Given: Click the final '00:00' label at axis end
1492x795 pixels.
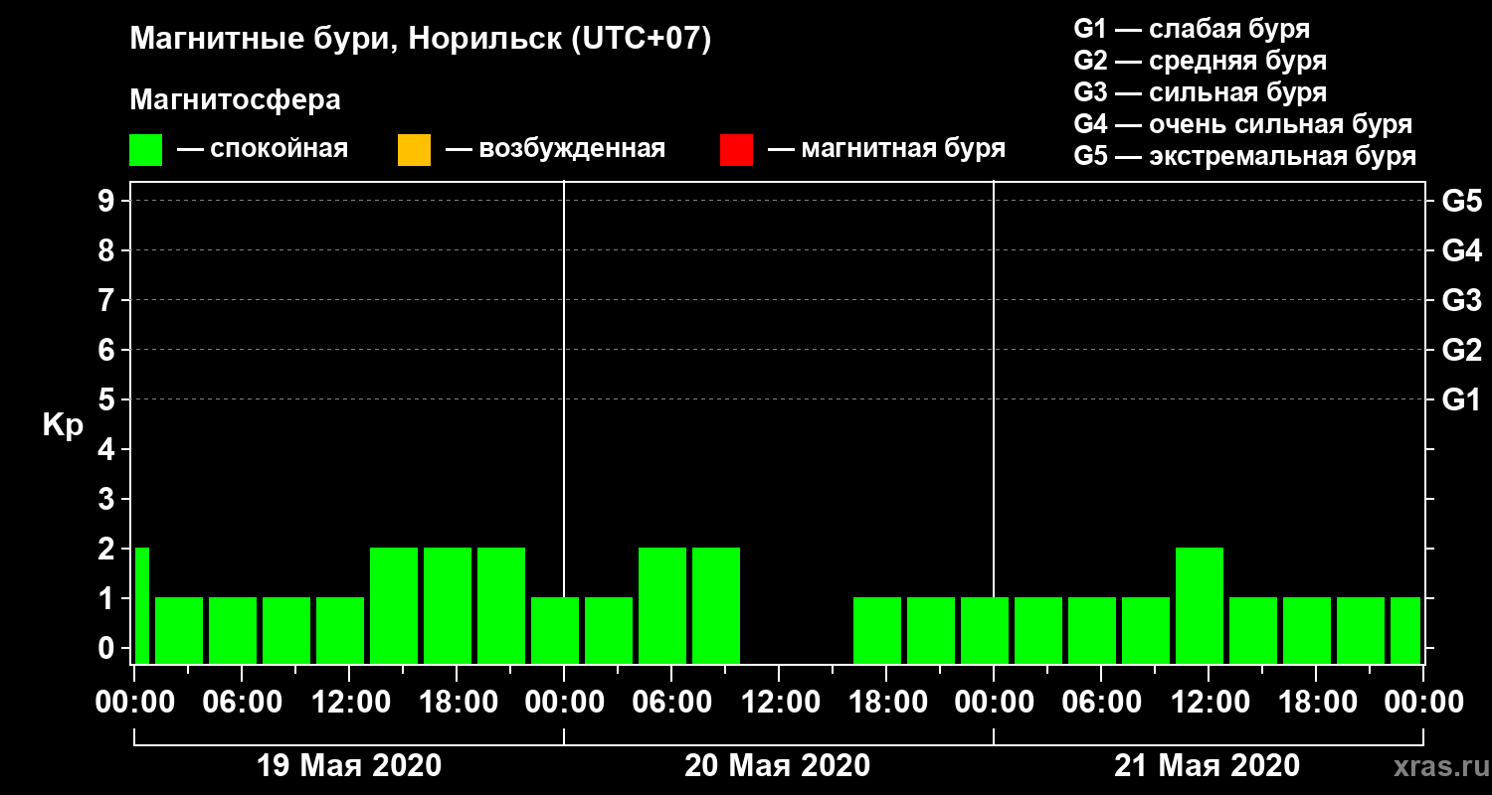Looking at the screenshot, I should [1425, 703].
